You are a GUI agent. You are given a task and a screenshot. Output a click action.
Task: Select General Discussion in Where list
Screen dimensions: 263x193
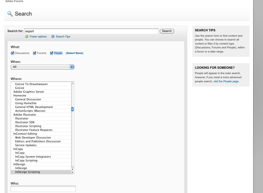tap(41, 99)
